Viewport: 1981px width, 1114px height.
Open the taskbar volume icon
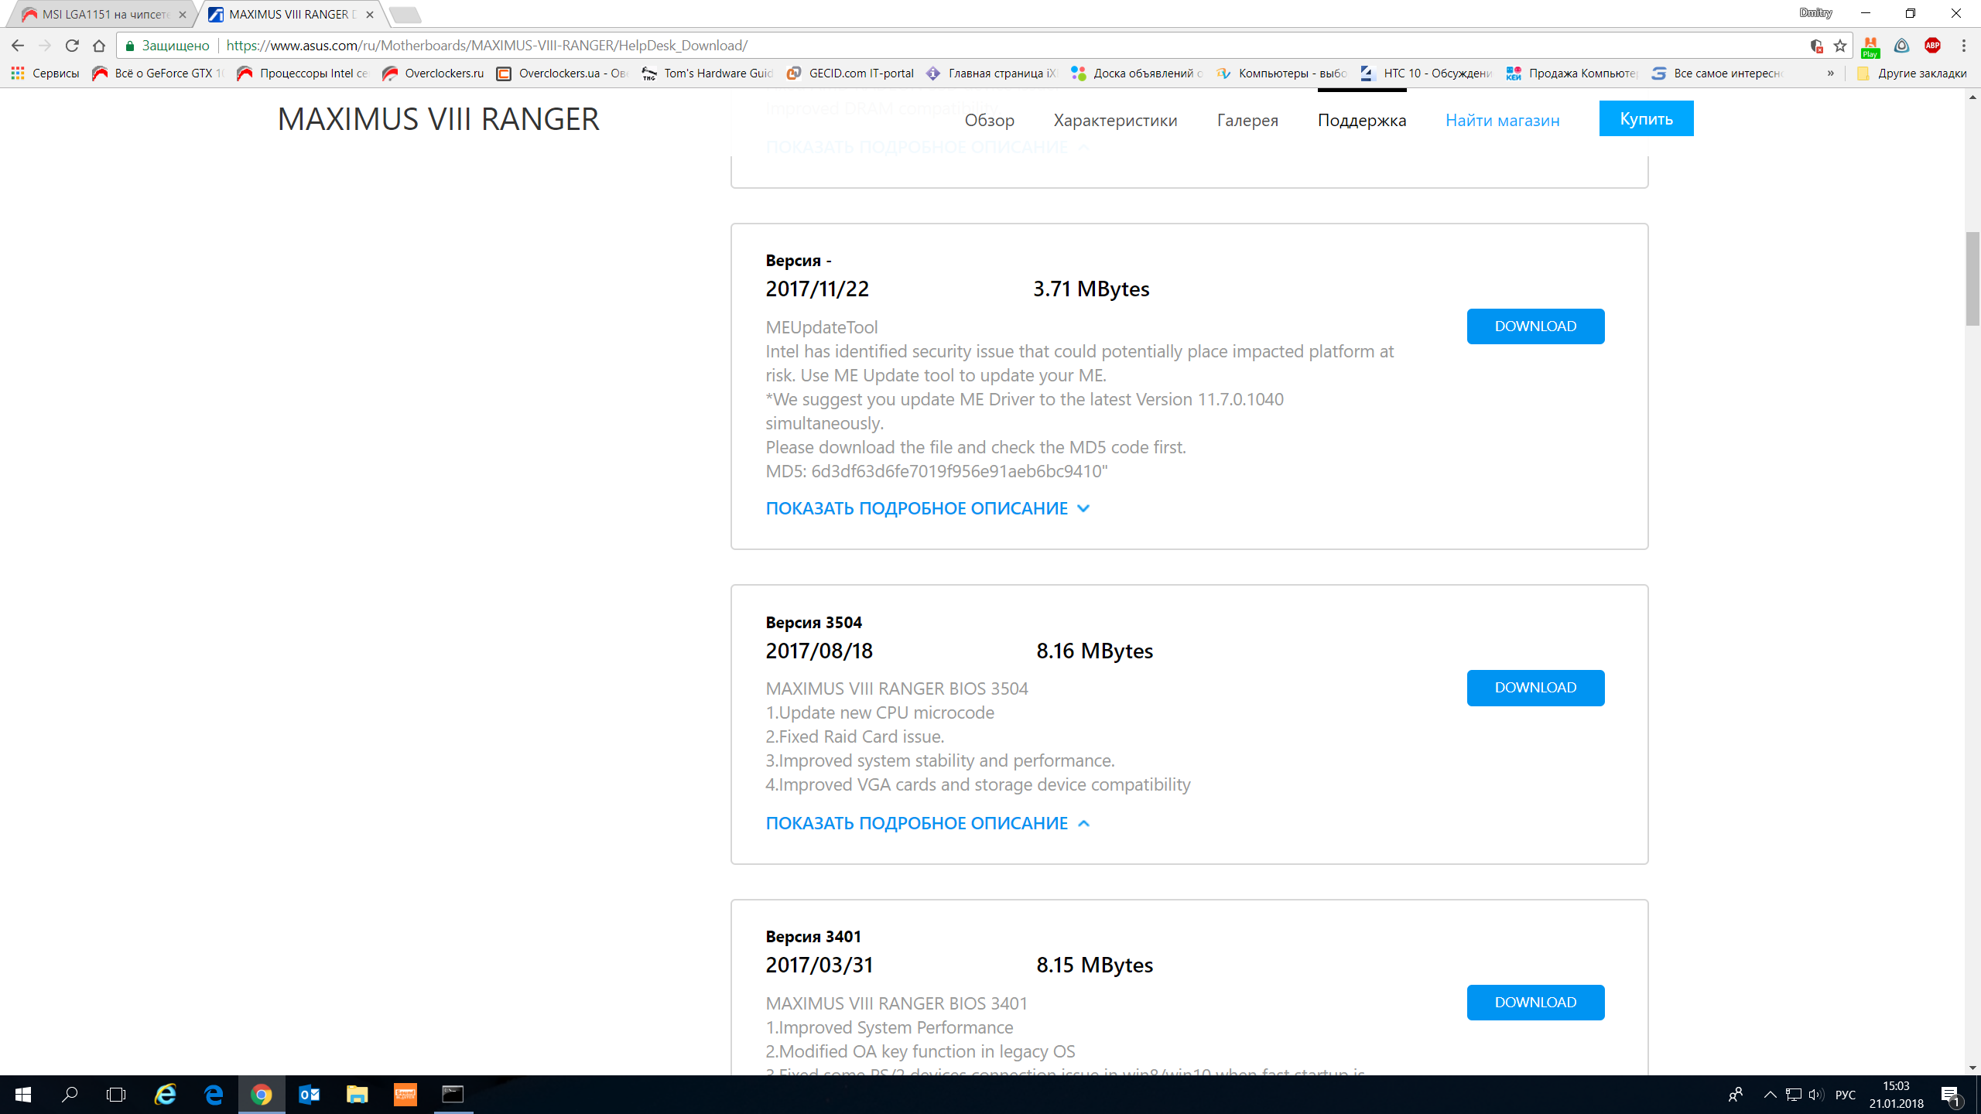(x=1815, y=1095)
